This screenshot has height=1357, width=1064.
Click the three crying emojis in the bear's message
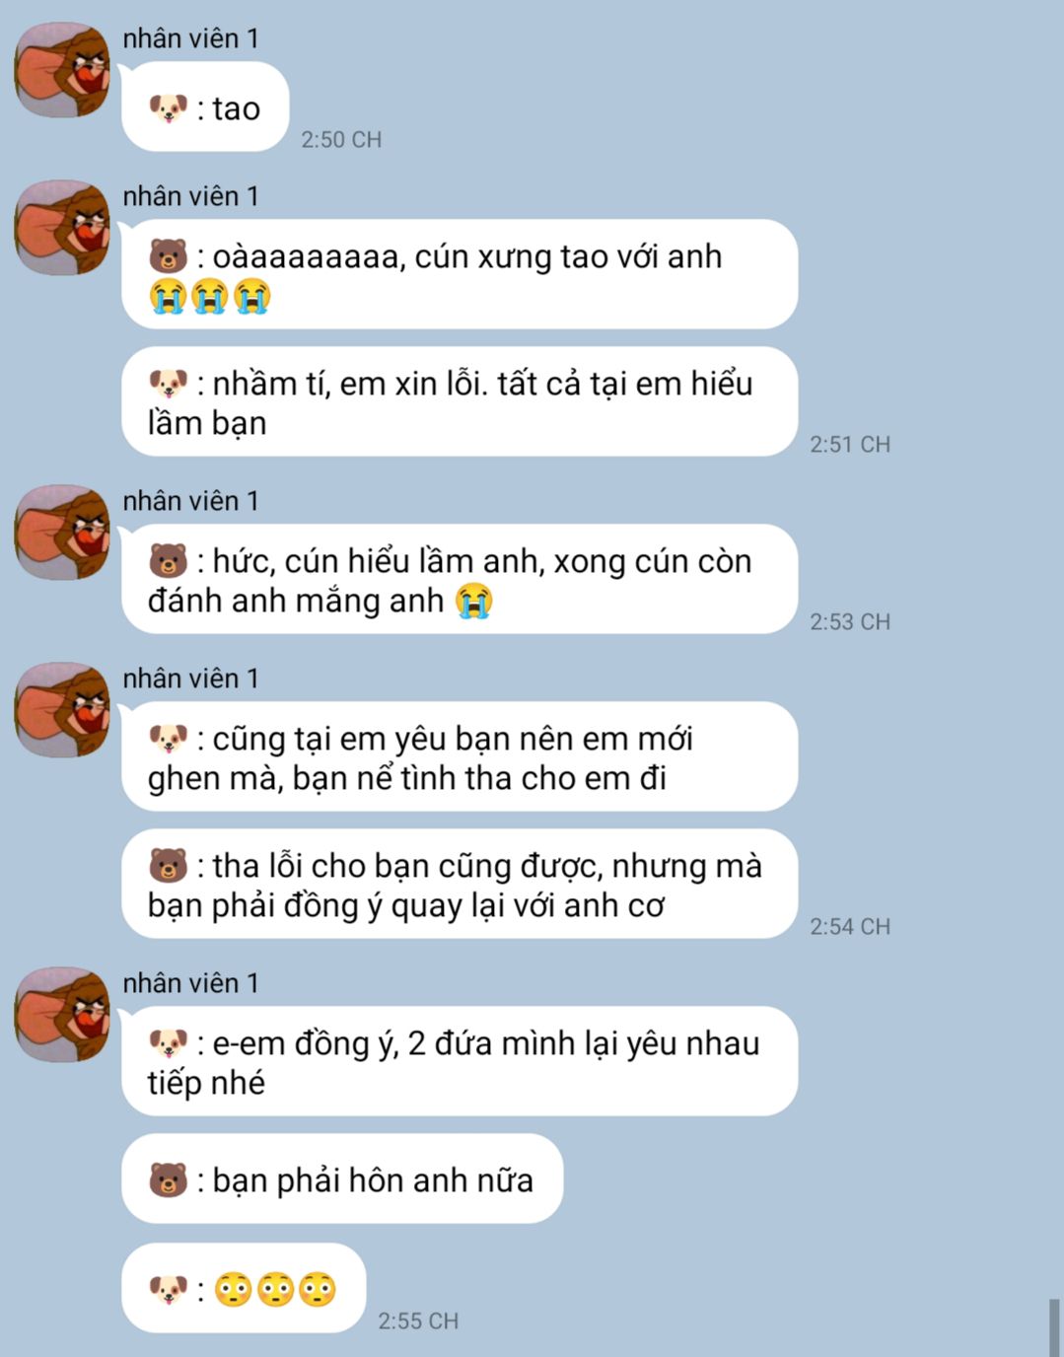(210, 296)
